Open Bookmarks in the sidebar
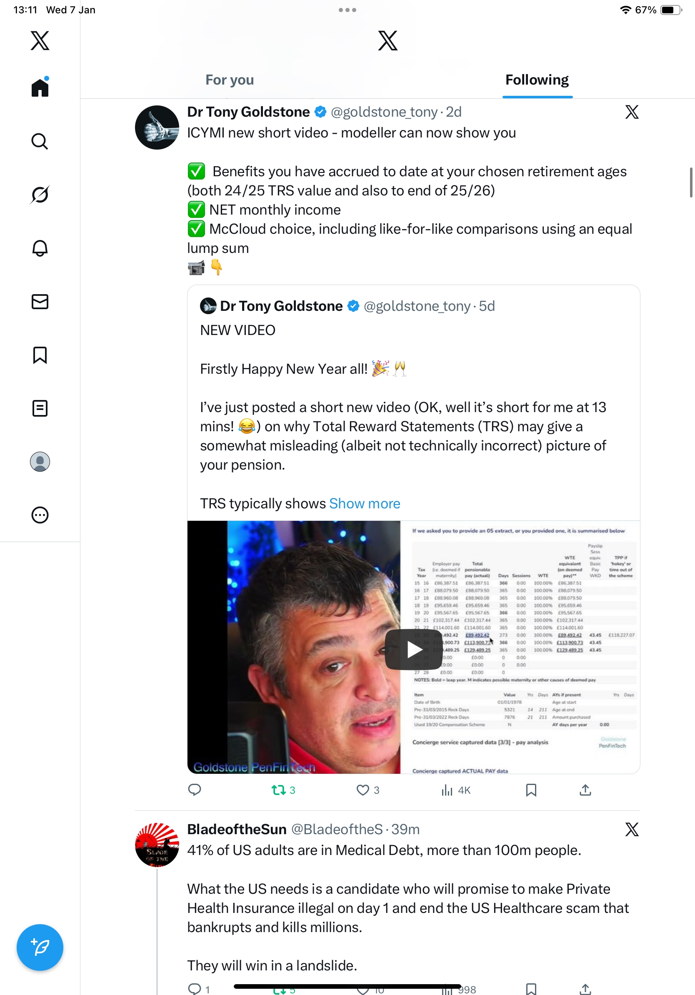 pos(40,355)
